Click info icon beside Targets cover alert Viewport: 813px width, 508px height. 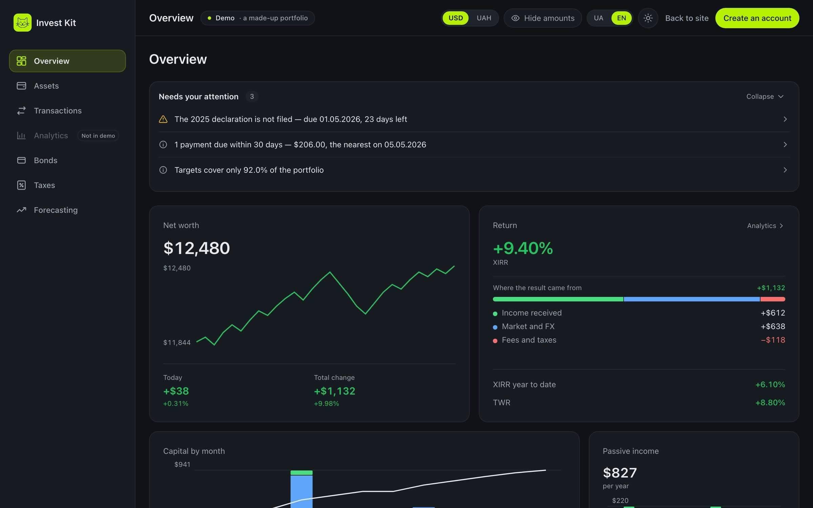[x=163, y=170]
